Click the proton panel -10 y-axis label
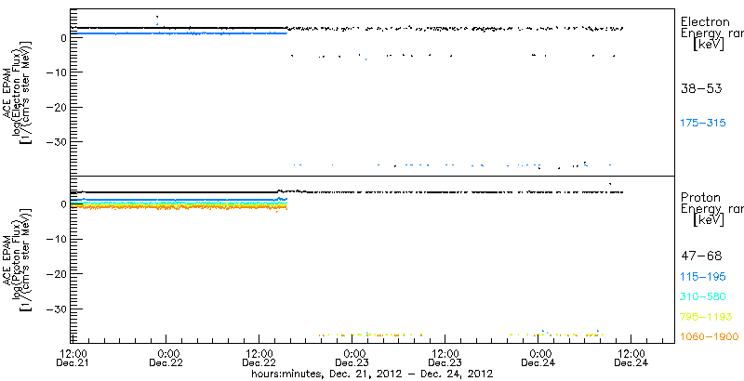 57,240
